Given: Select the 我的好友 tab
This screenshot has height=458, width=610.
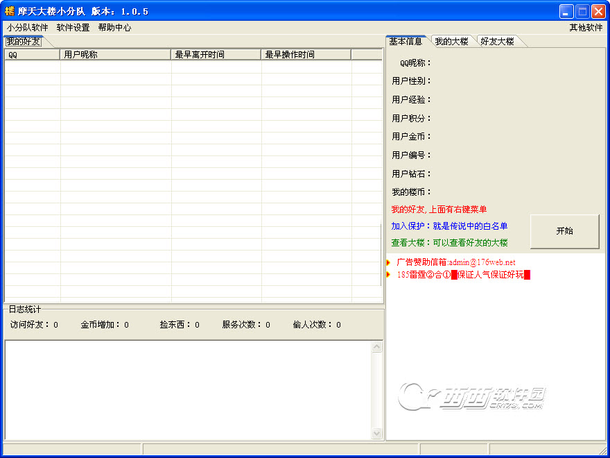Looking at the screenshot, I should point(24,42).
